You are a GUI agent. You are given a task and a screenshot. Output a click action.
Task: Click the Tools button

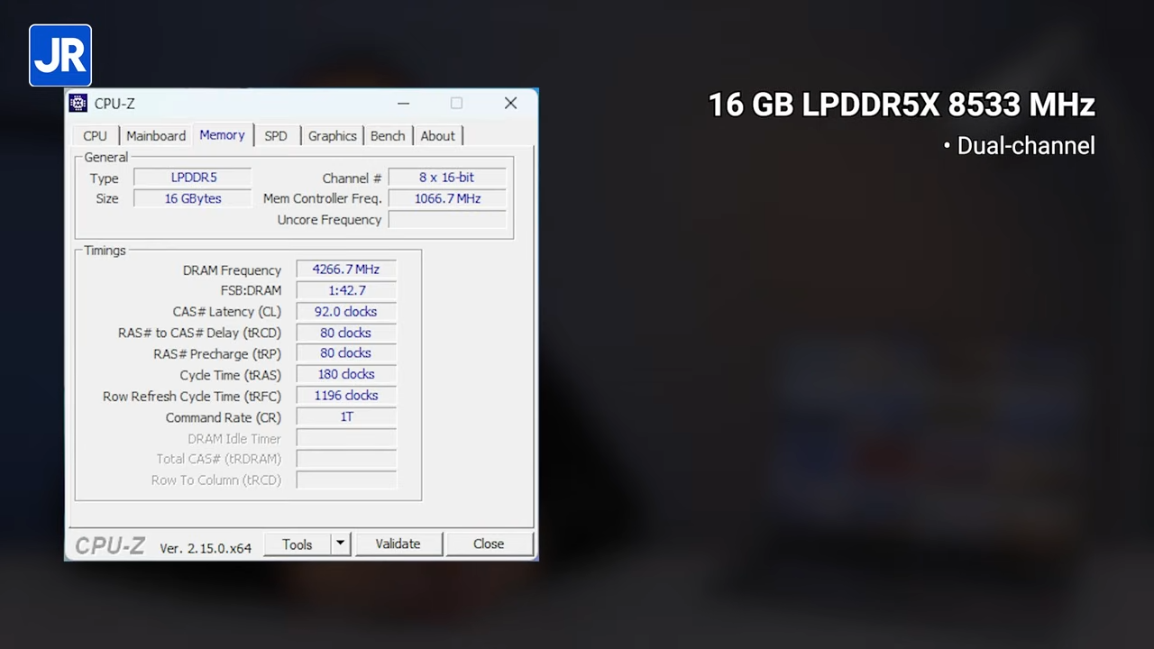(x=298, y=544)
